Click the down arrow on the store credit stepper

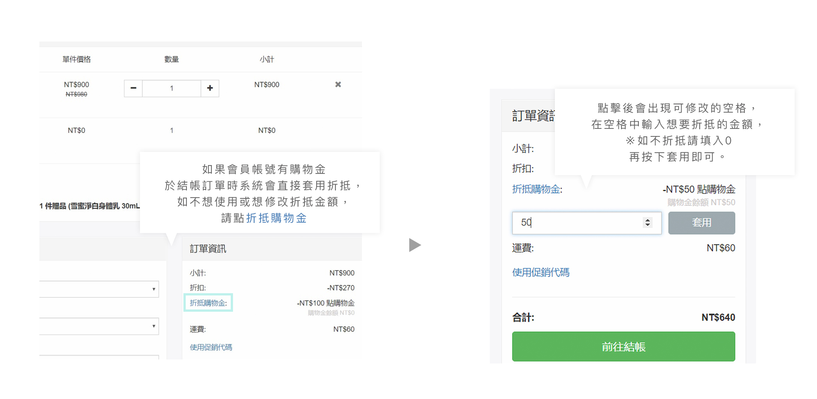tap(648, 226)
